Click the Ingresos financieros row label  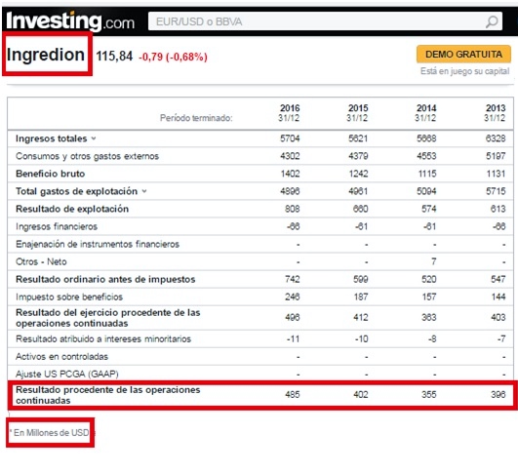[57, 226]
